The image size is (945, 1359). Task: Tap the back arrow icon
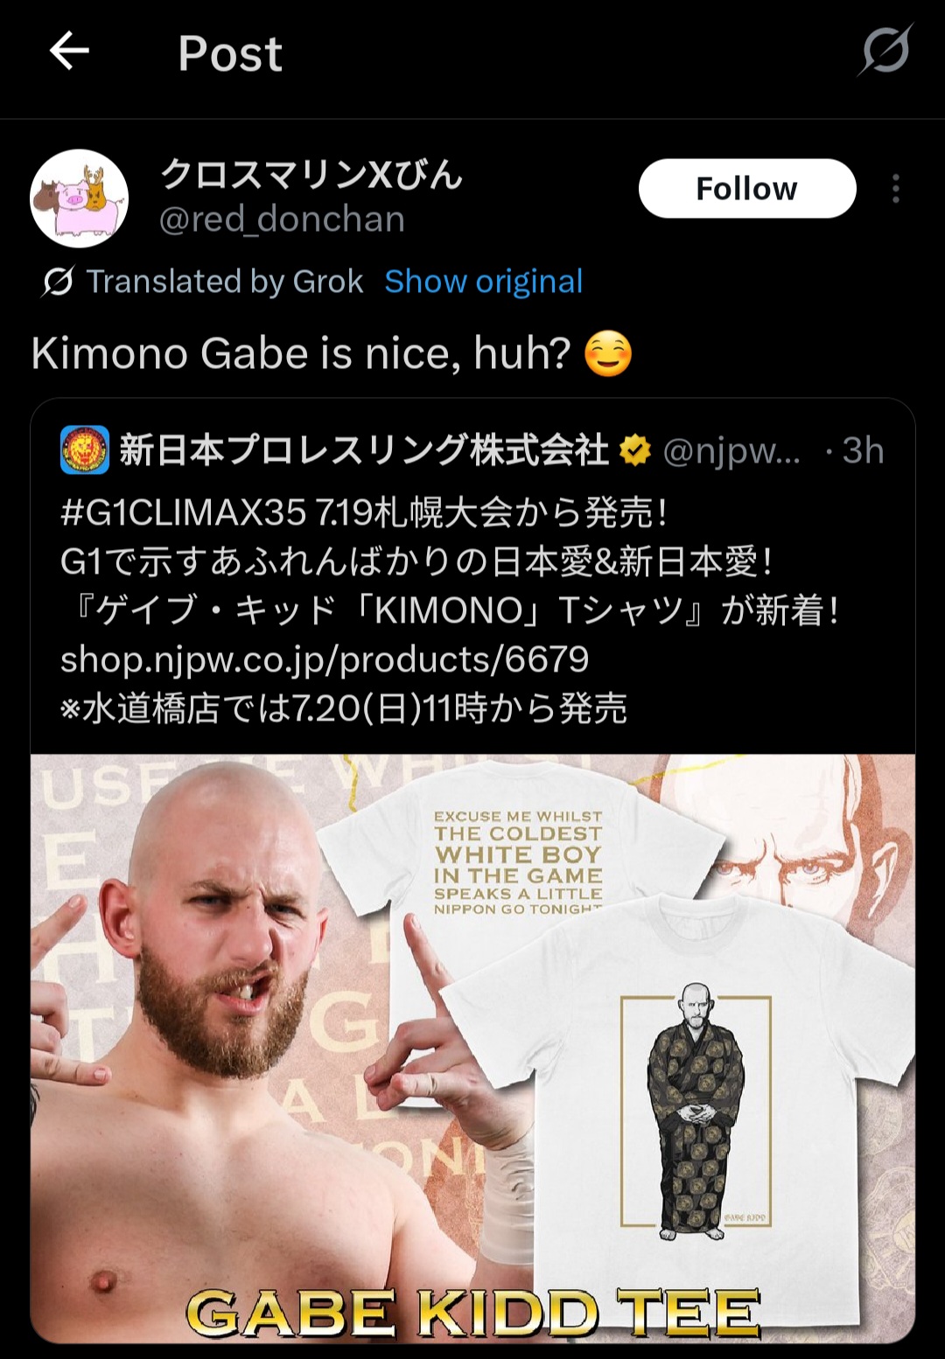pyautogui.click(x=69, y=51)
